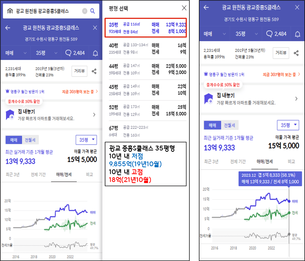
Task: Tap the notification bell on the left screen
Action: click(95, 53)
